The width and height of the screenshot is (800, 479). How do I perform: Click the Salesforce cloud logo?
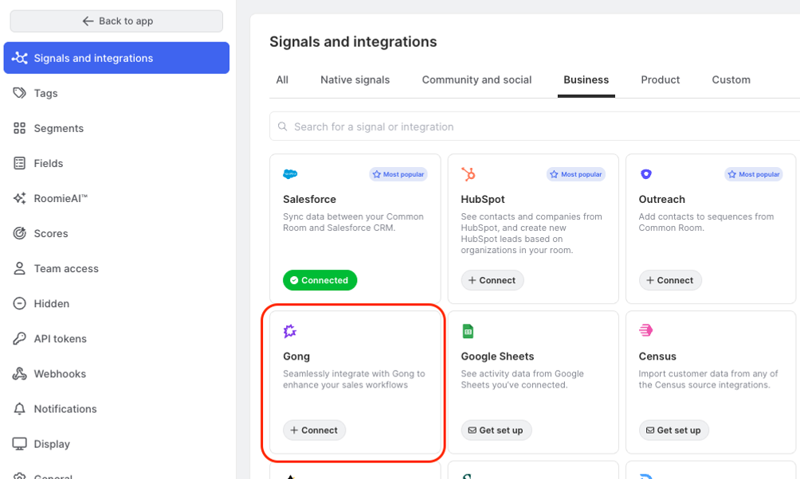click(290, 174)
